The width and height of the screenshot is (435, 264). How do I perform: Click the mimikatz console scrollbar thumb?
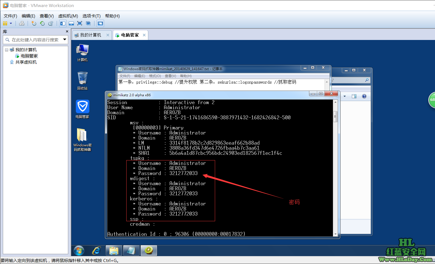335,116
